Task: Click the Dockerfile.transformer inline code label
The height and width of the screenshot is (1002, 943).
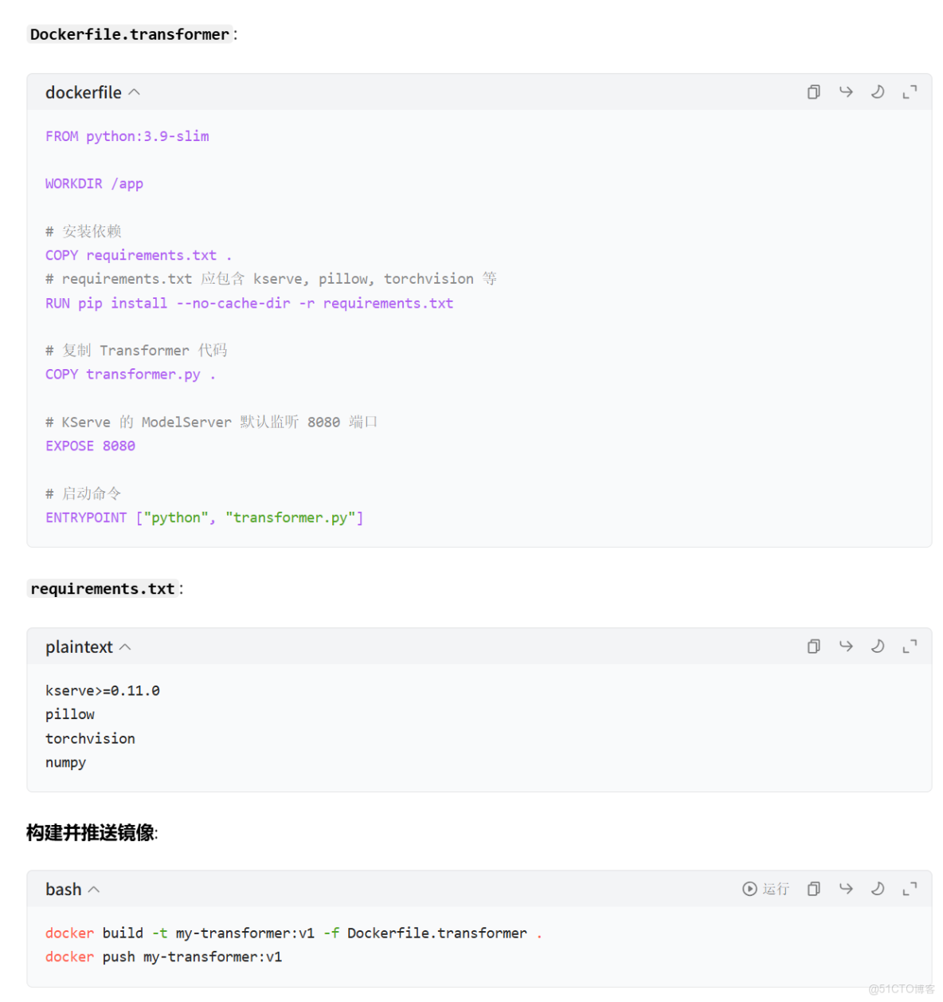Action: 130,34
